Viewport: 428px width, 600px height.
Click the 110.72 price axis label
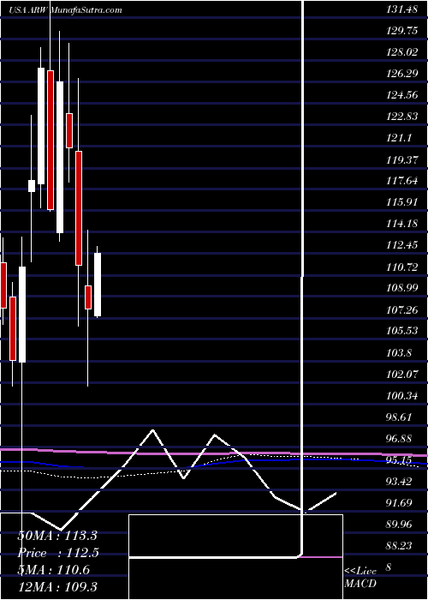[401, 267]
